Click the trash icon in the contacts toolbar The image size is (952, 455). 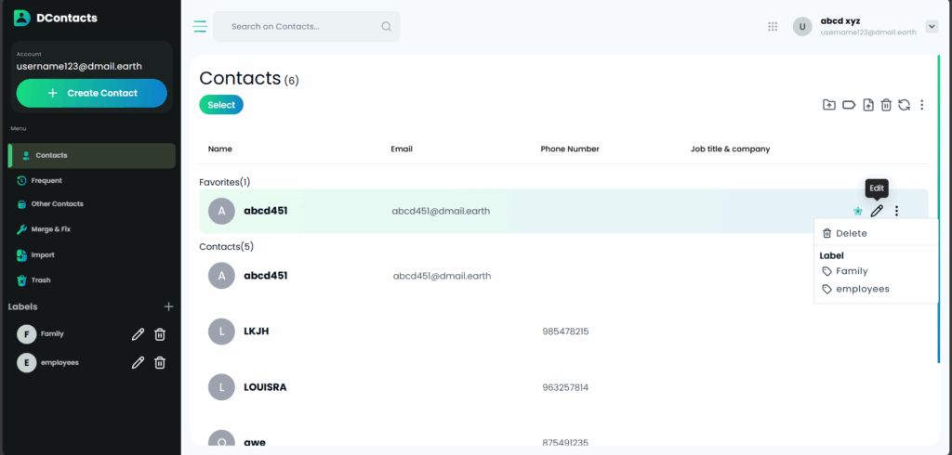pyautogui.click(x=886, y=105)
